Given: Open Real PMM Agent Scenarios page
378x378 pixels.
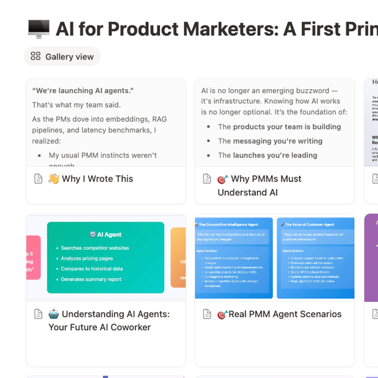Looking at the screenshot, I should [285, 314].
